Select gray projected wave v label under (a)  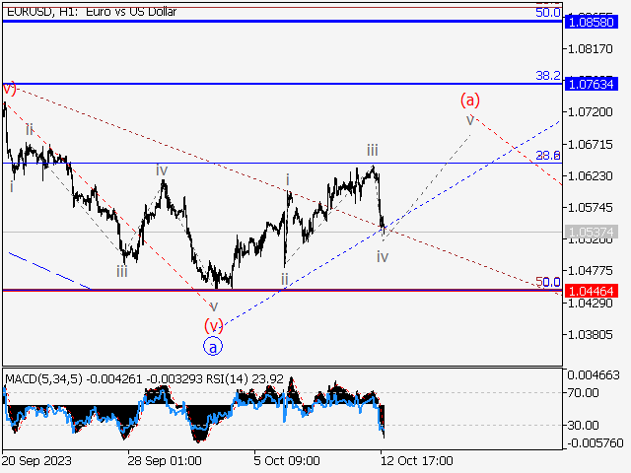pos(470,120)
